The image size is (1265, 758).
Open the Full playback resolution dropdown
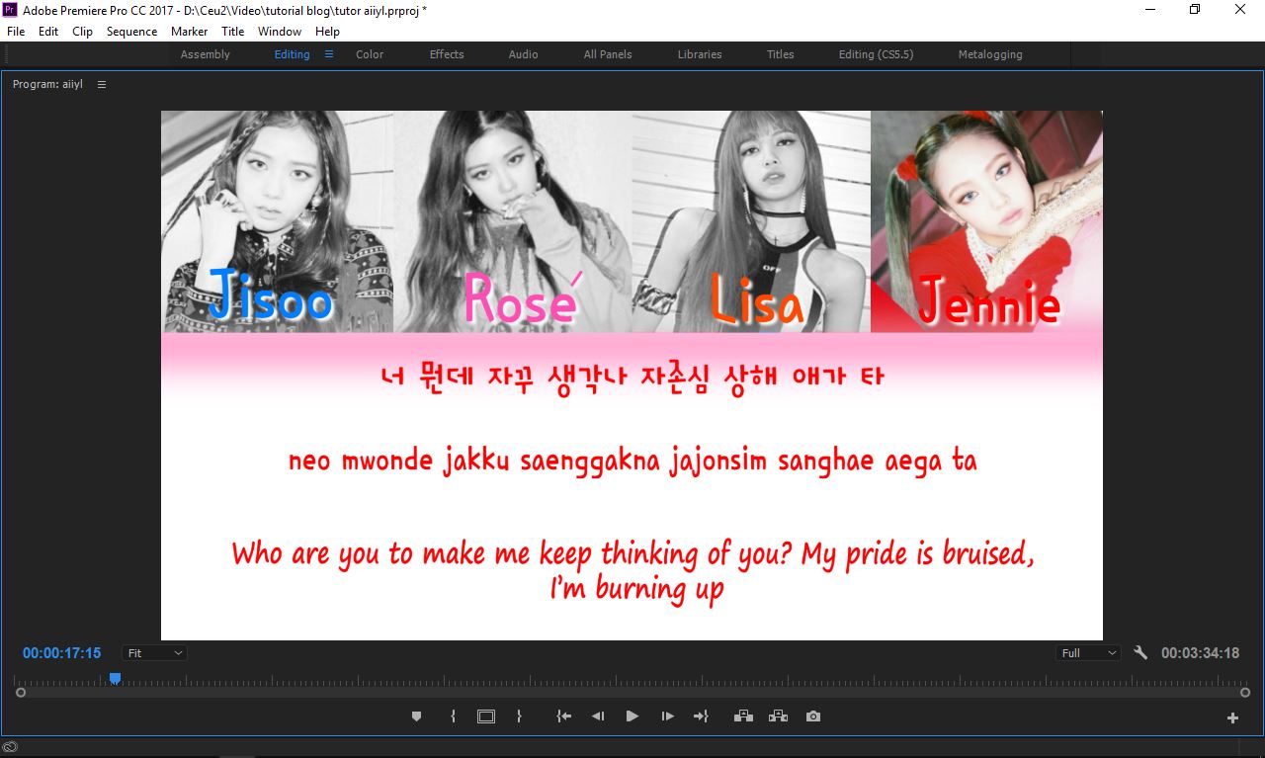(x=1088, y=653)
